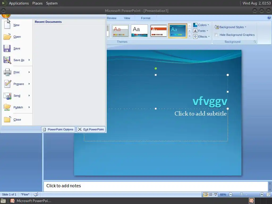This screenshot has width=272, height=204.
Task: Click the zoom in plus icon
Action: click(262, 194)
